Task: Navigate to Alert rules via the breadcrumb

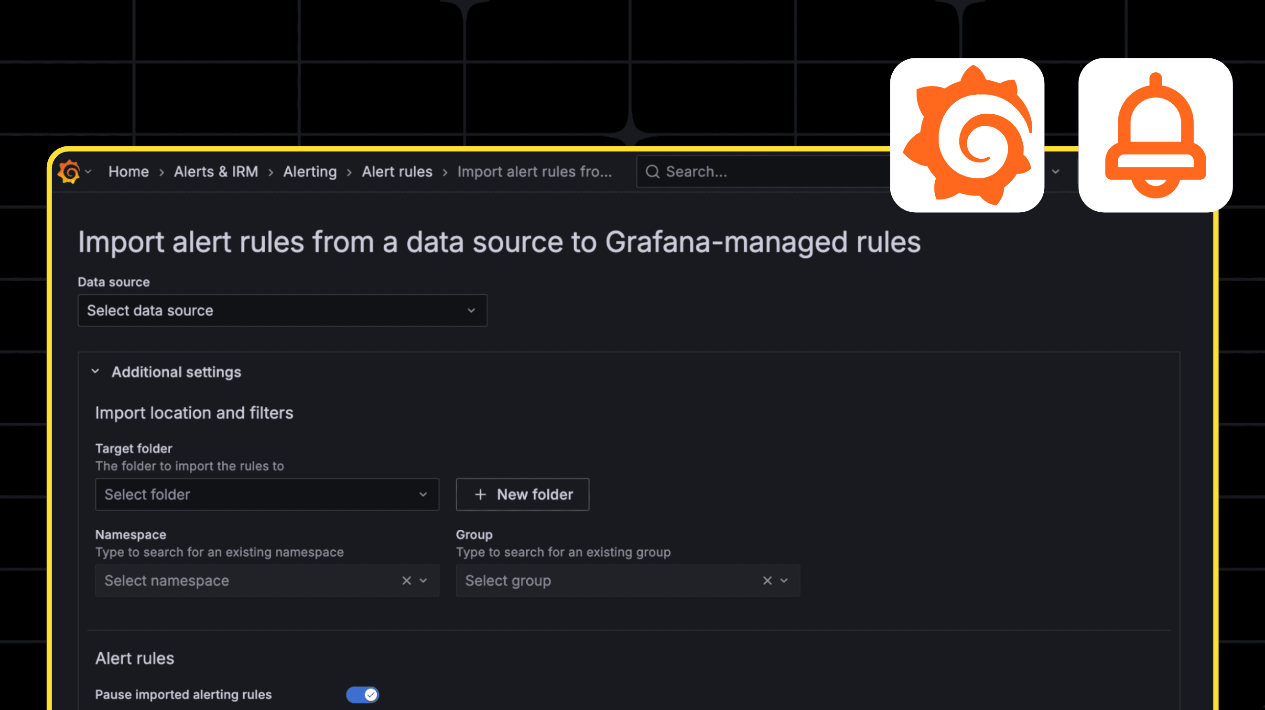Action: 397,172
